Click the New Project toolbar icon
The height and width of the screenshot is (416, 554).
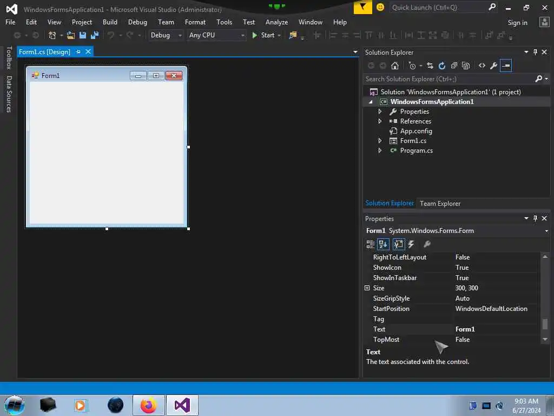point(52,35)
